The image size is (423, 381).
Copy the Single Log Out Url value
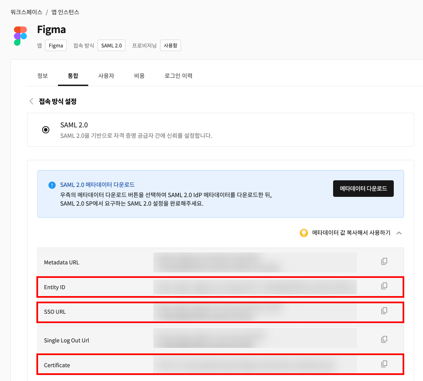(384, 339)
